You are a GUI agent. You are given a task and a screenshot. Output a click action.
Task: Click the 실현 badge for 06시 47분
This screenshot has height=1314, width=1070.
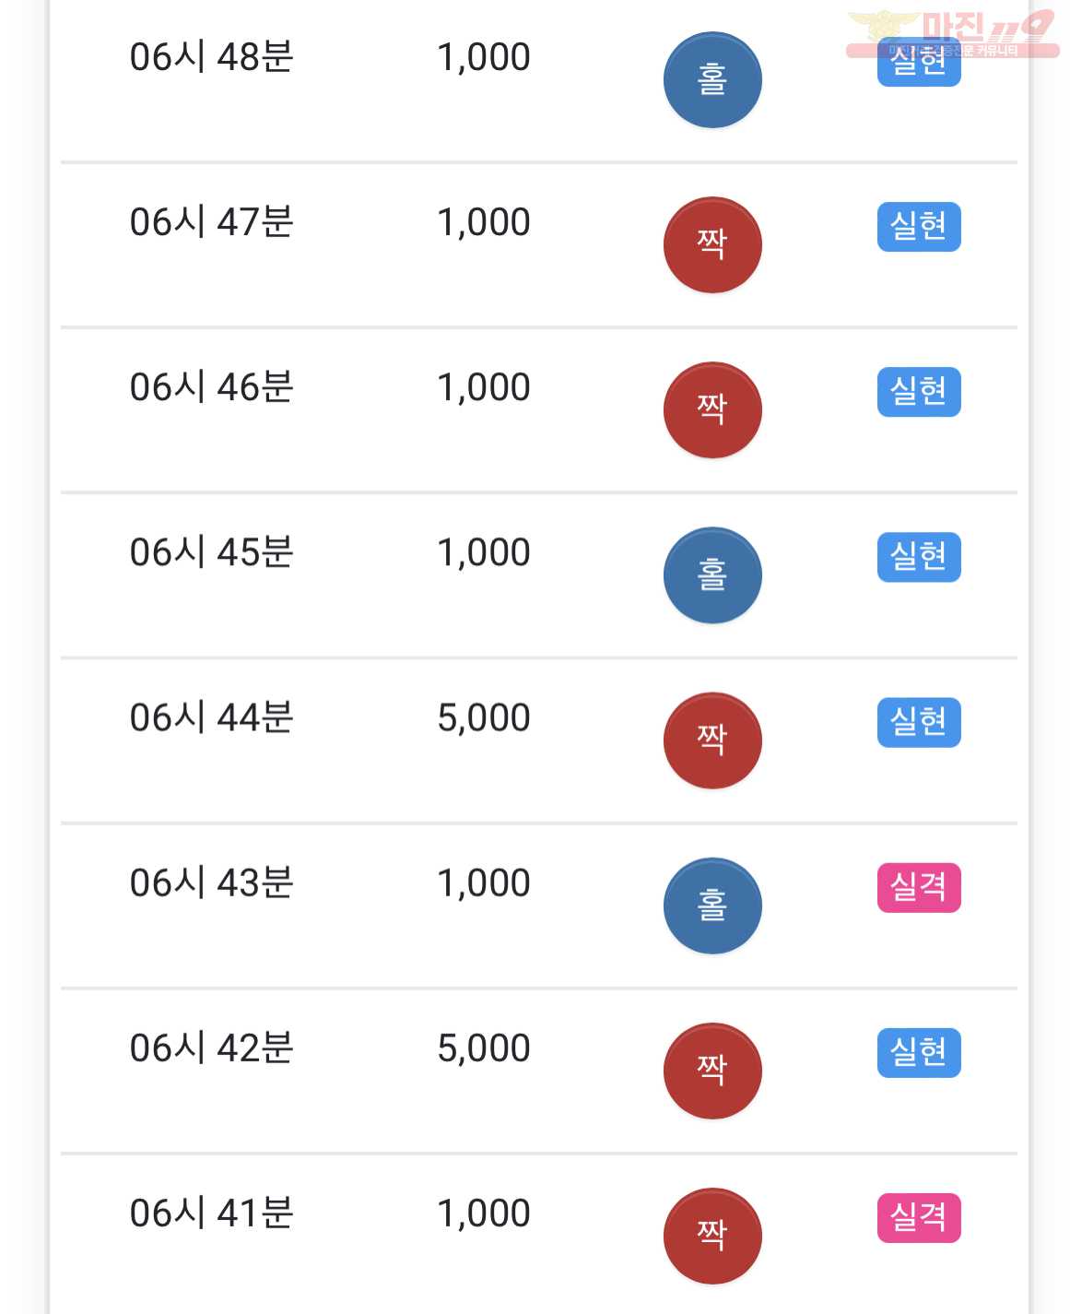pos(919,227)
